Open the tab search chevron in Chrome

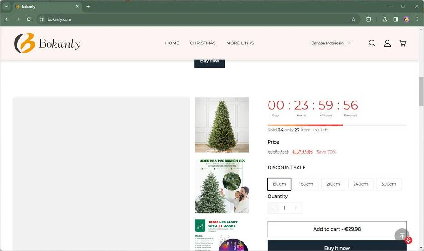[6, 6]
